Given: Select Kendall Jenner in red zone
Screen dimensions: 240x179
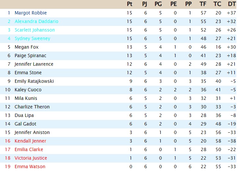Looking at the screenshot, I should pyautogui.click(x=30, y=141).
